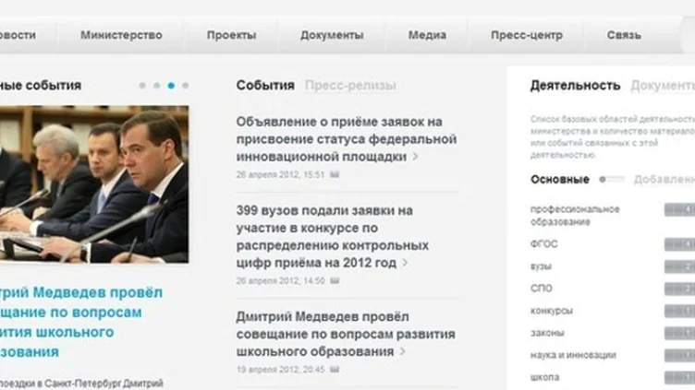Open профессиональное образование activity tag
The width and height of the screenshot is (695, 390).
pyautogui.click(x=575, y=216)
